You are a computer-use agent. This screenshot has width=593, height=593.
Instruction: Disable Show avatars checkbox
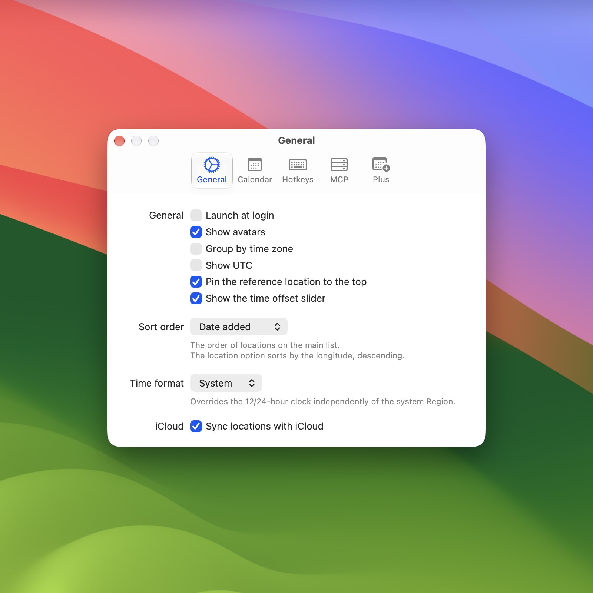[196, 232]
